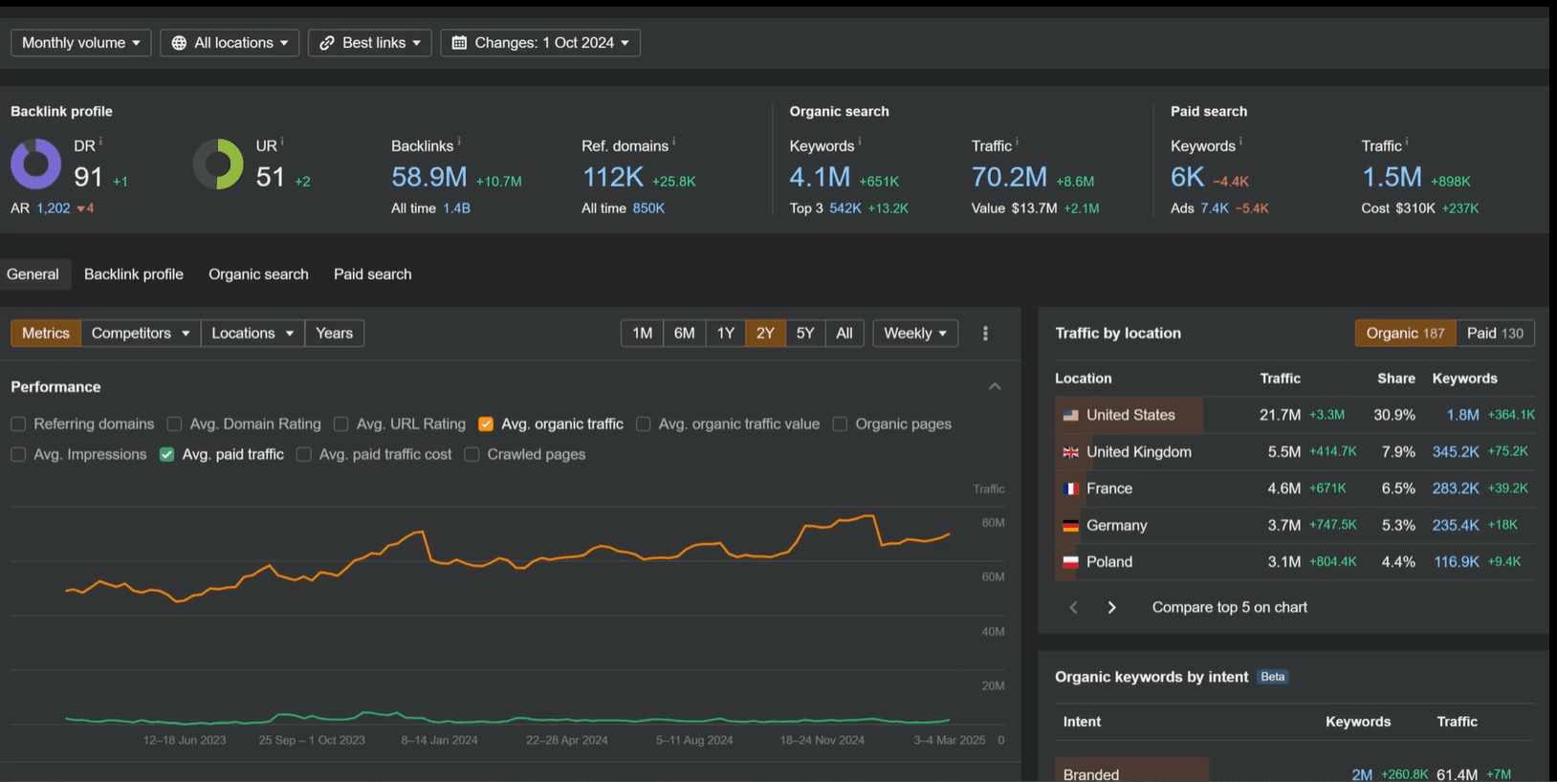
Task: Click the Ref. domains info icon
Action: [674, 141]
